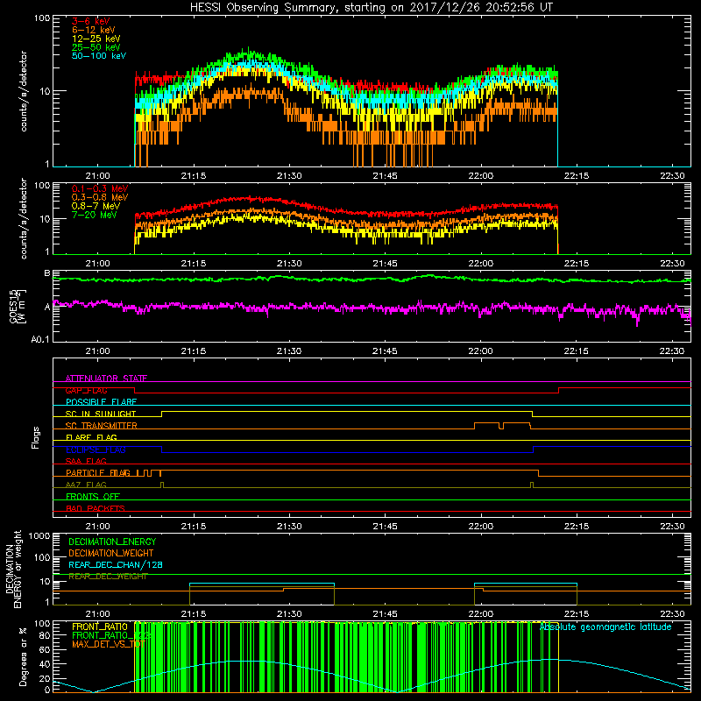Click the 22:15 tick under the MeV plot
The height and width of the screenshot is (701, 701).
point(577,264)
